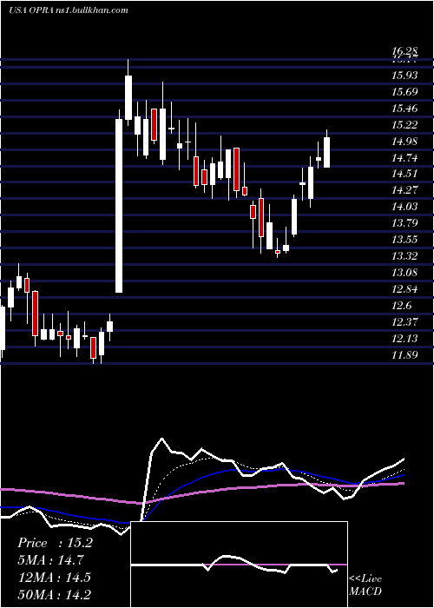
Task: Click the USA OPRA ns1.bullkhan.com header text
Action: [x=69, y=10]
